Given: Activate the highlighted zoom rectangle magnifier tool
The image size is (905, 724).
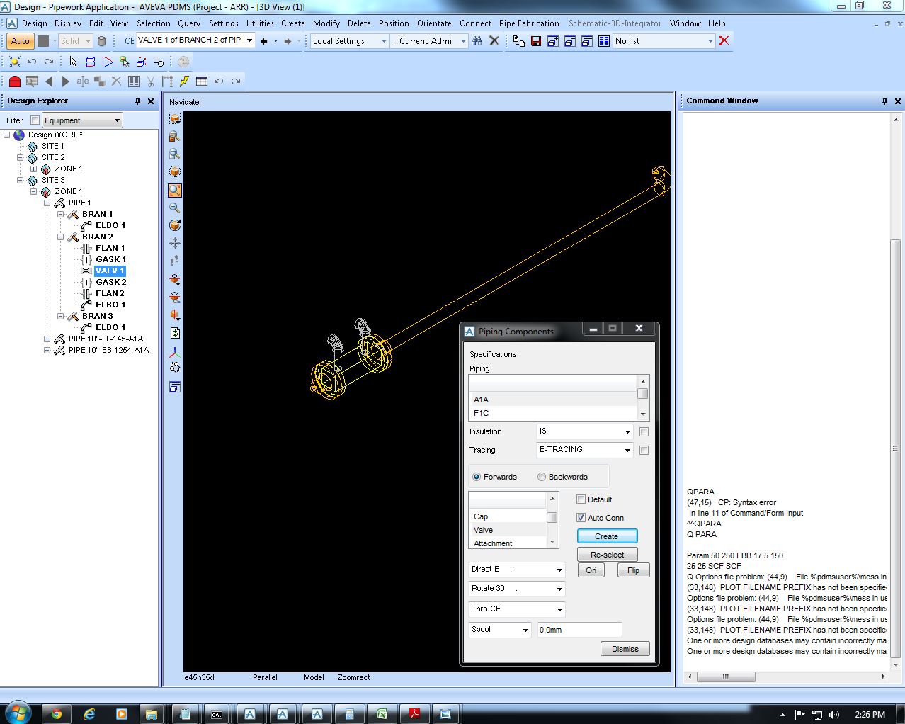Looking at the screenshot, I should pyautogui.click(x=175, y=190).
